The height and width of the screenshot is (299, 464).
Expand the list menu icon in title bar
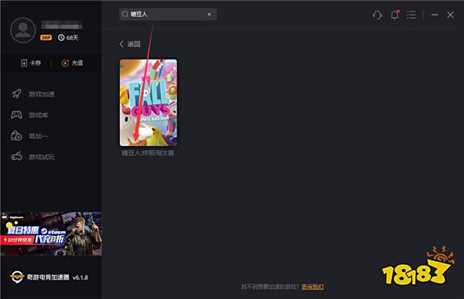[411, 15]
